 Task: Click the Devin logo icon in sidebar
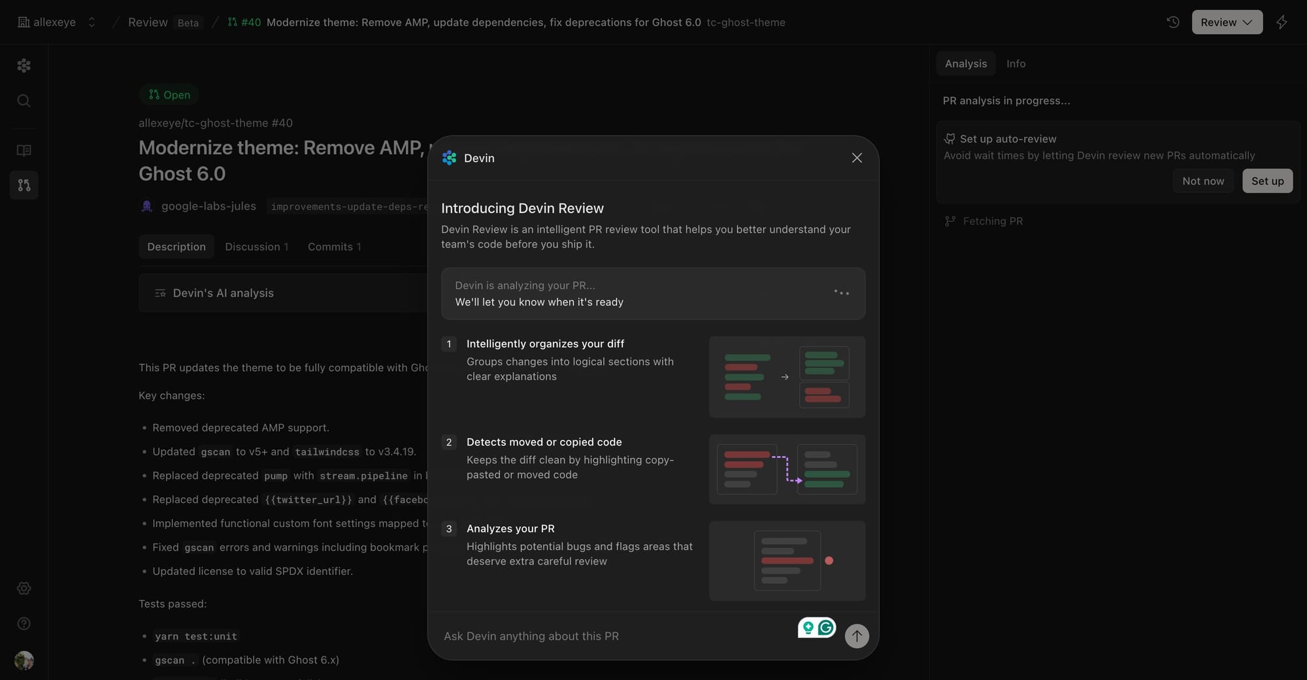pos(24,65)
